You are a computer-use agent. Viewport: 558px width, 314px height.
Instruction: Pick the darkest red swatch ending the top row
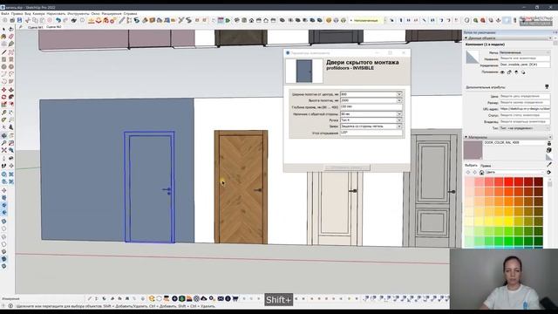[538, 182]
